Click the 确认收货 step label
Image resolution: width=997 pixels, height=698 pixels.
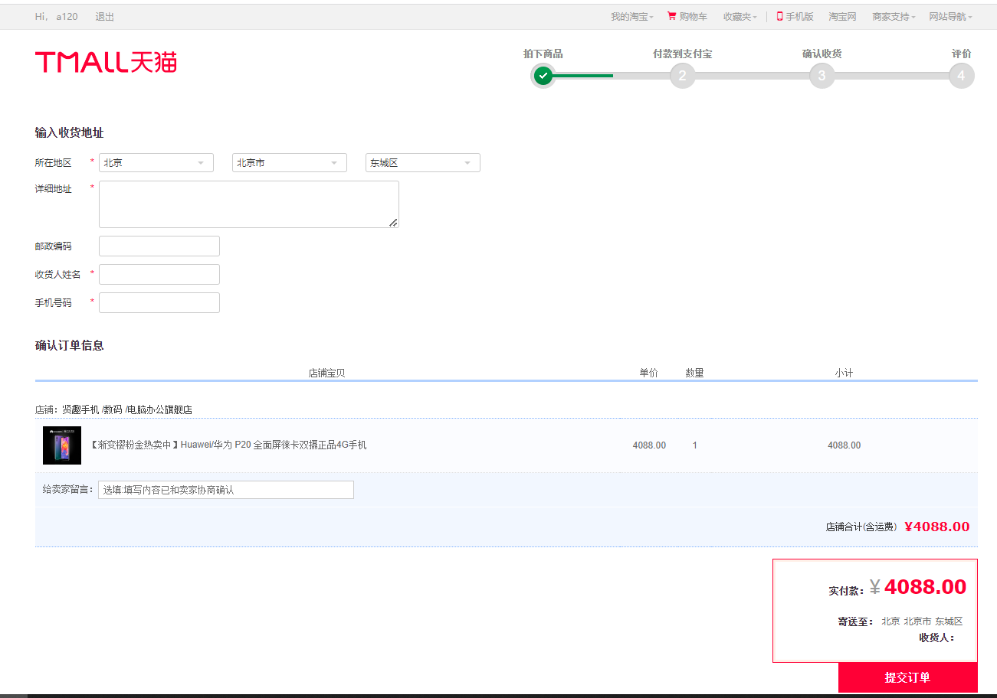[x=822, y=54]
